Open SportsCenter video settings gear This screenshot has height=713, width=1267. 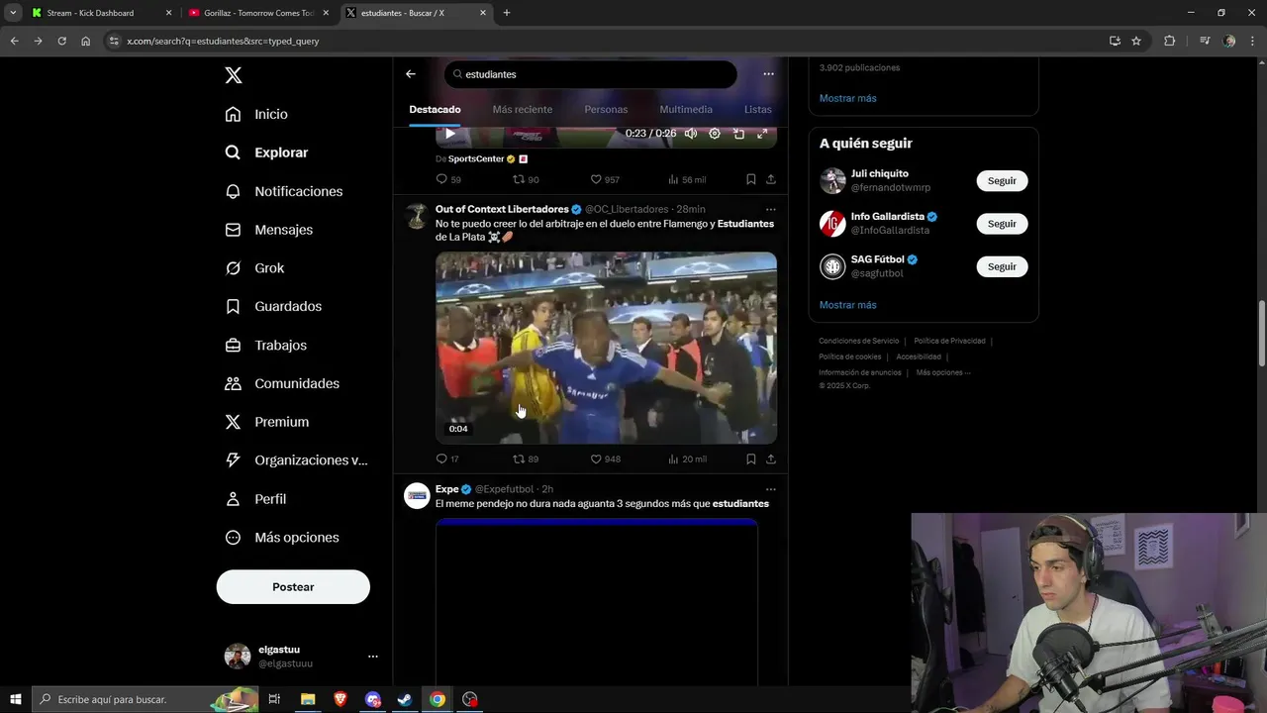[x=715, y=134]
